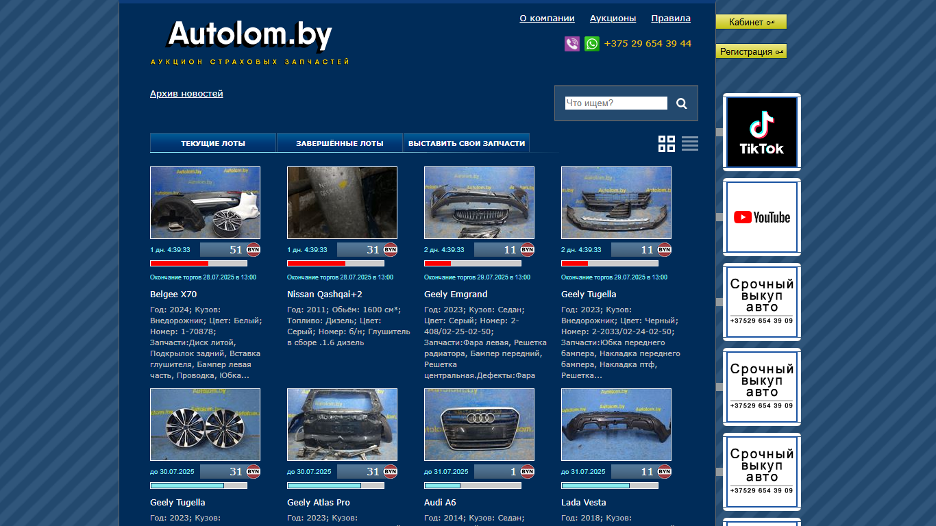Image resolution: width=936 pixels, height=526 pixels.
Task: Open Geely Tugella alloy wheels thumbnail
Action: pyautogui.click(x=205, y=425)
